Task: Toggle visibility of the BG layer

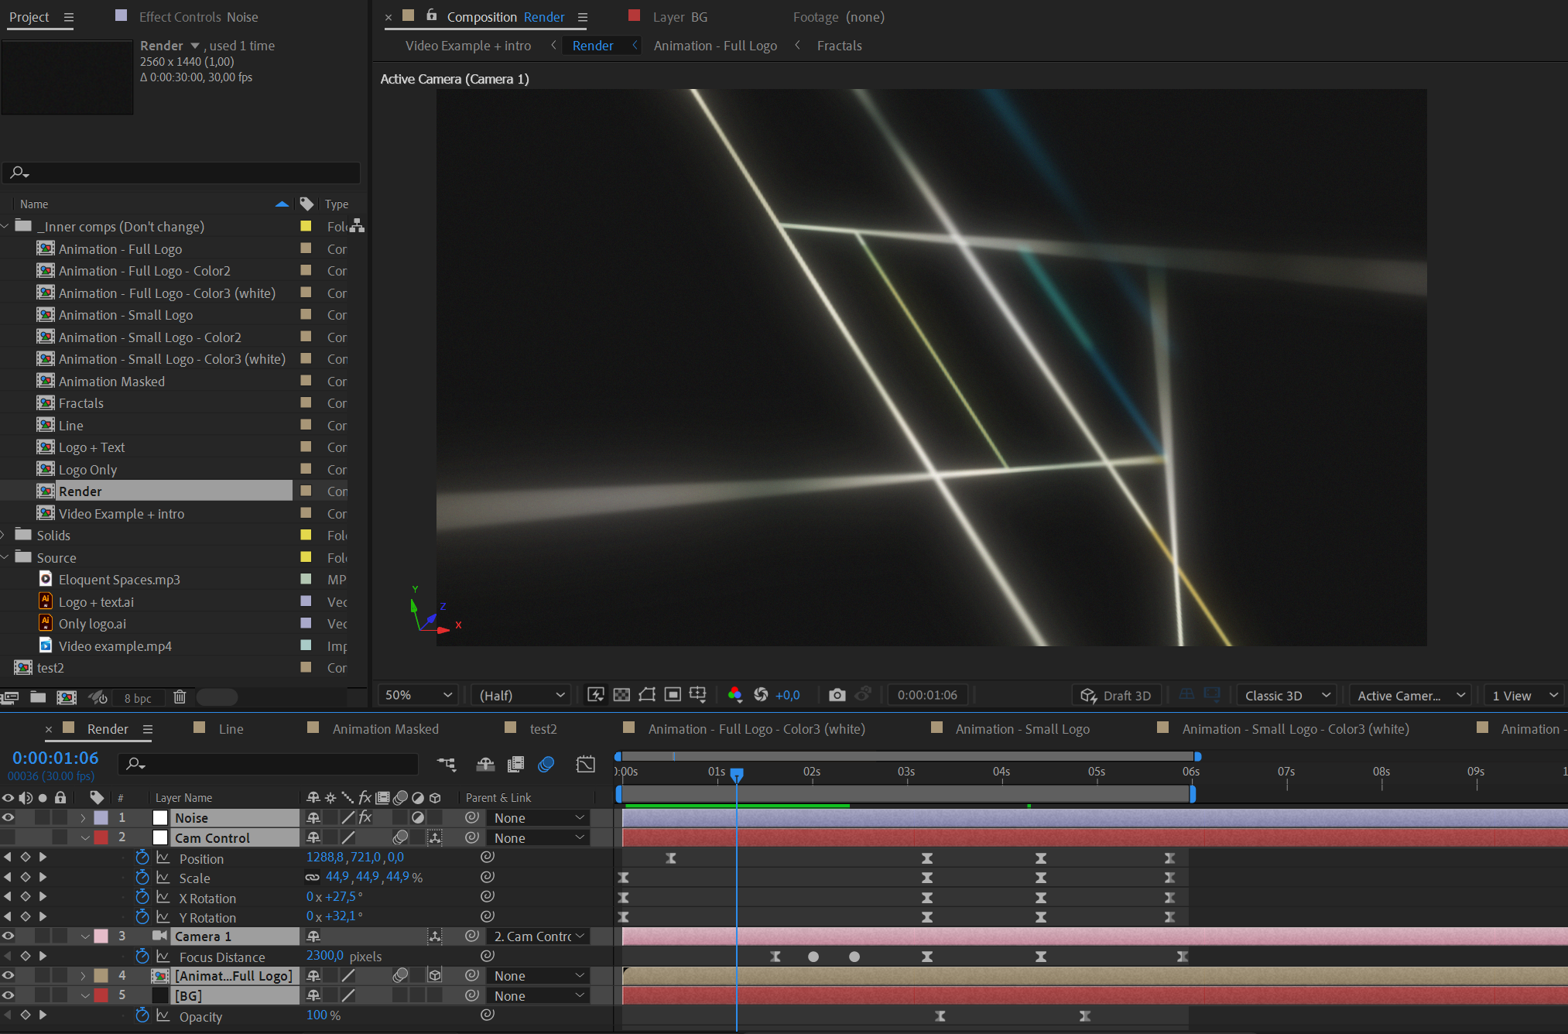Action: click(9, 996)
